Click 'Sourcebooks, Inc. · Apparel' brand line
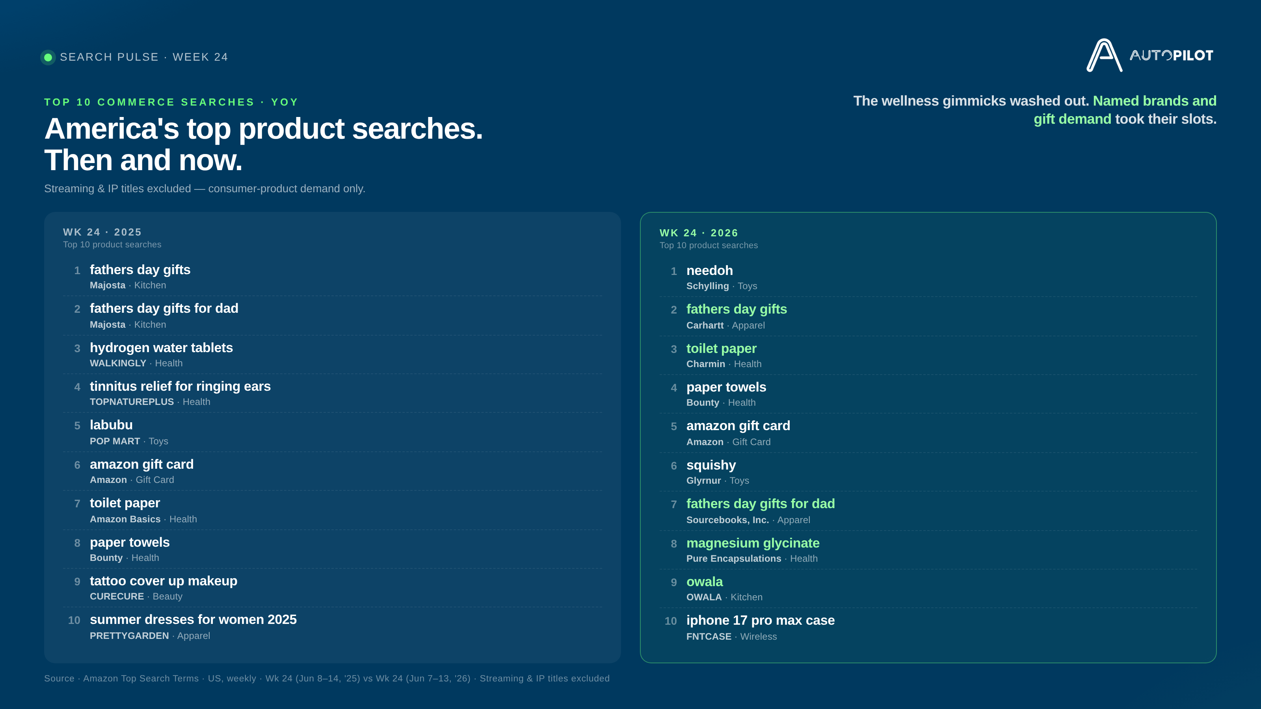The width and height of the screenshot is (1261, 709). click(748, 520)
